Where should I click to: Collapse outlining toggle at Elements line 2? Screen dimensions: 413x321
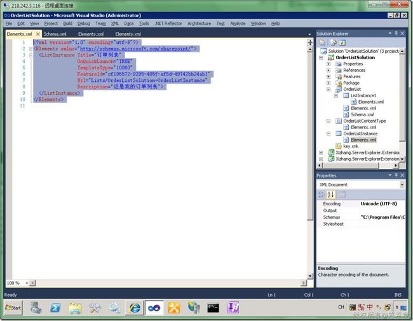point(31,49)
